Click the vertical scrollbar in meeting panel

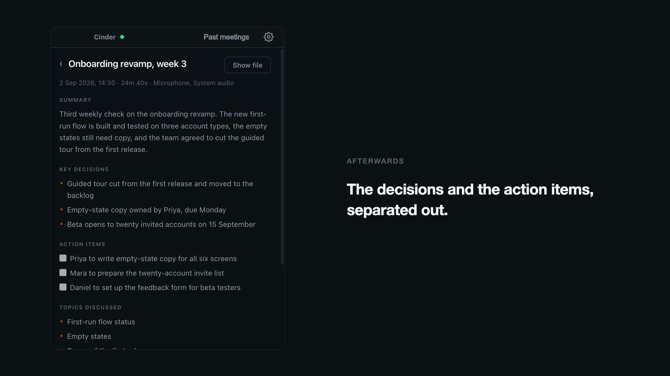pos(282,157)
